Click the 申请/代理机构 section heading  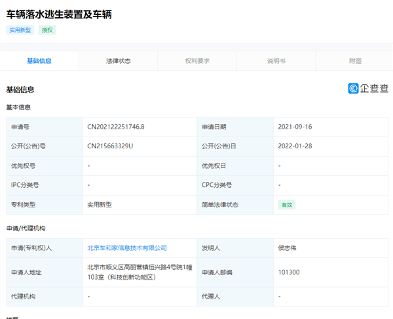pyautogui.click(x=26, y=228)
